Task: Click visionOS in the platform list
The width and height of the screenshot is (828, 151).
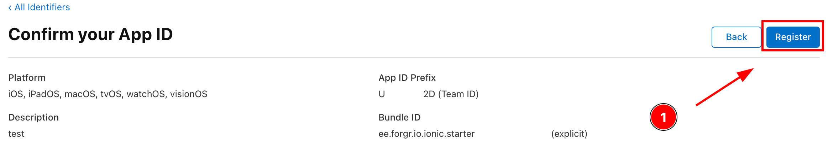Action: pyautogui.click(x=189, y=94)
